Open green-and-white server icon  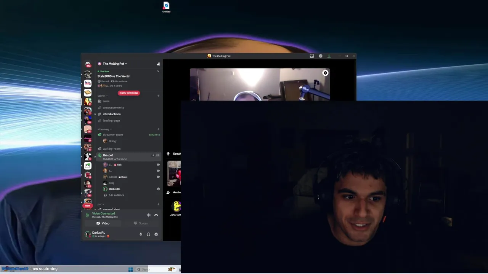[88, 166]
